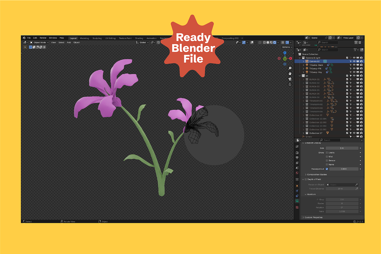
Task: Uncheck the Passepartout checkbox
Action: 327,169
